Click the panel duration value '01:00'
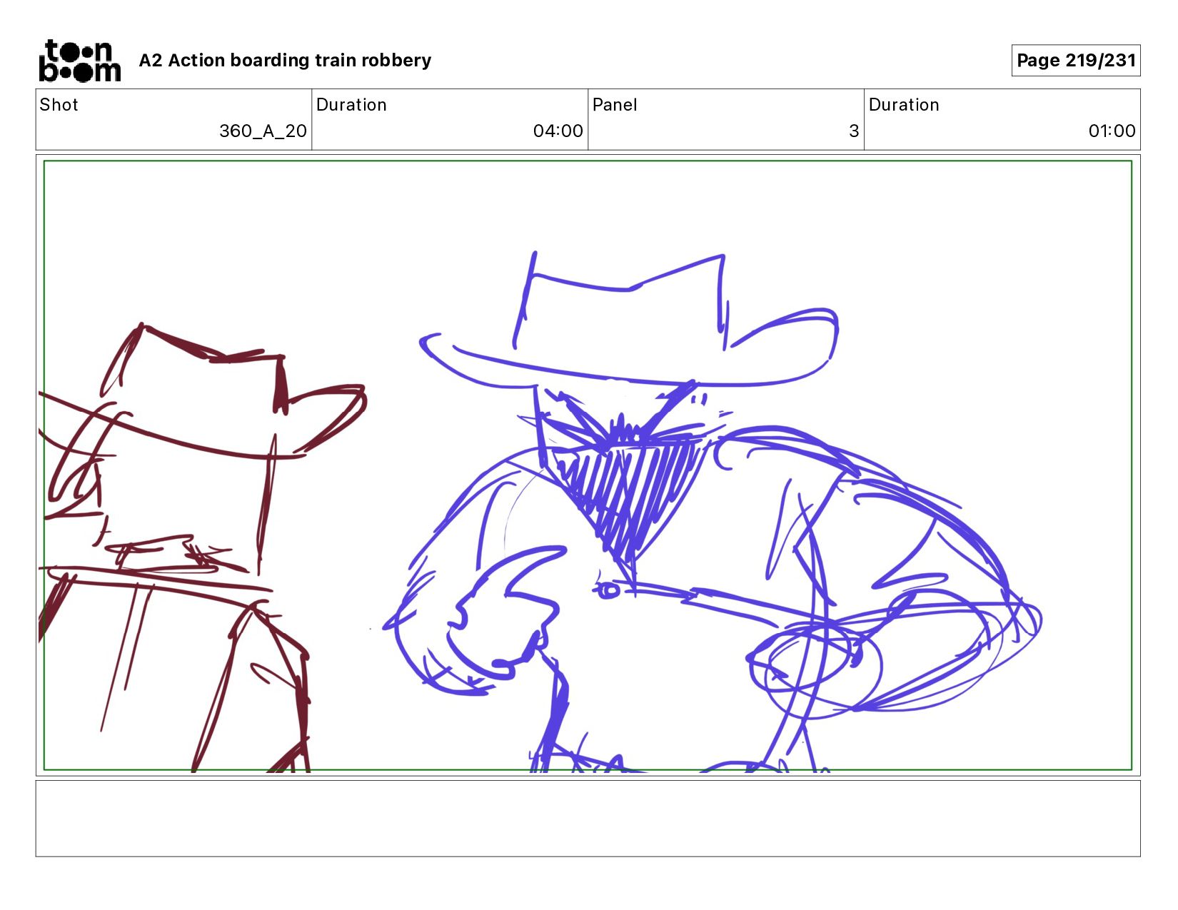The width and height of the screenshot is (1178, 910). coord(1112,131)
